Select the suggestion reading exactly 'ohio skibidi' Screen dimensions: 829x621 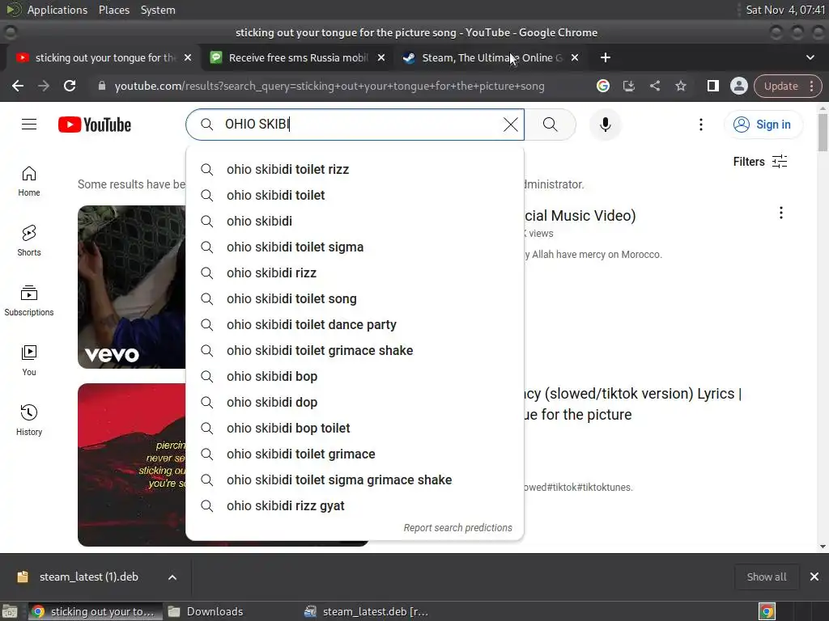[355, 222]
